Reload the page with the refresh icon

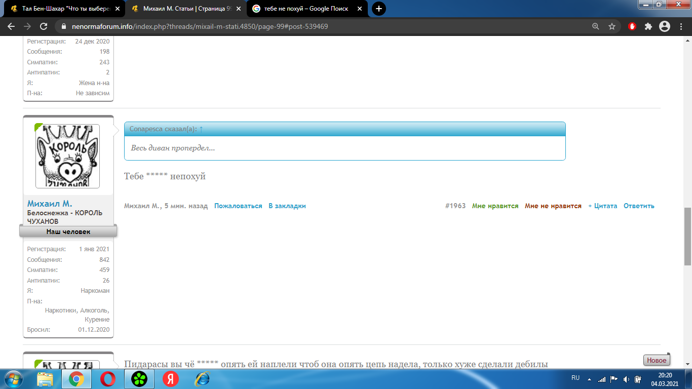click(x=44, y=26)
